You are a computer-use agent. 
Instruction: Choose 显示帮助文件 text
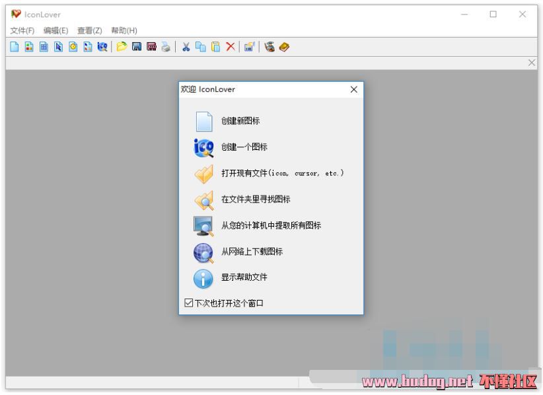pyautogui.click(x=244, y=277)
